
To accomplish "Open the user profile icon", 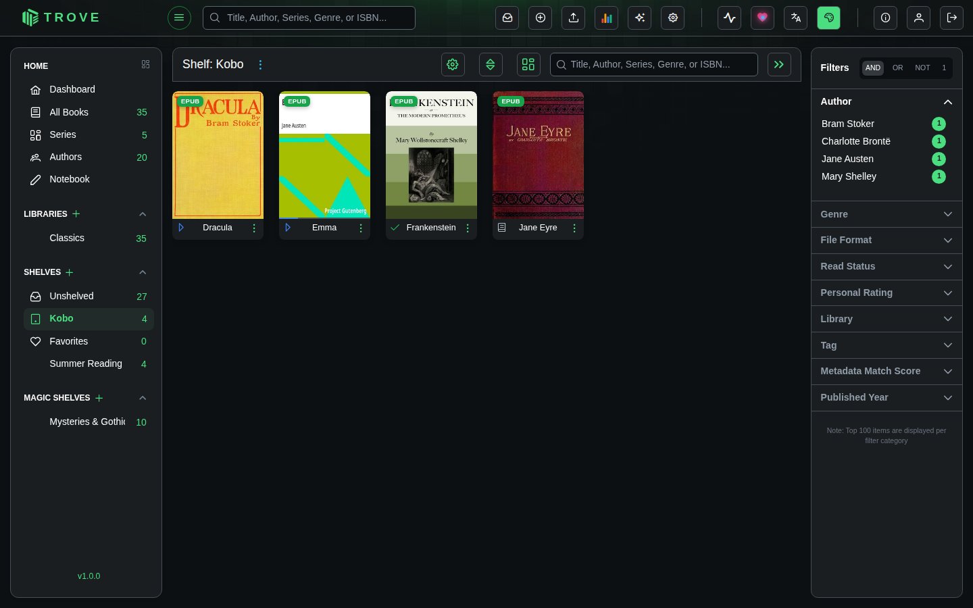I will click(x=919, y=18).
